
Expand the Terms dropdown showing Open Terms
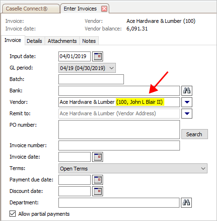click(133, 169)
